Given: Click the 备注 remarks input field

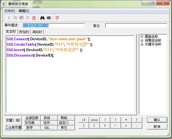Looking at the screenshot, I should point(136,26).
